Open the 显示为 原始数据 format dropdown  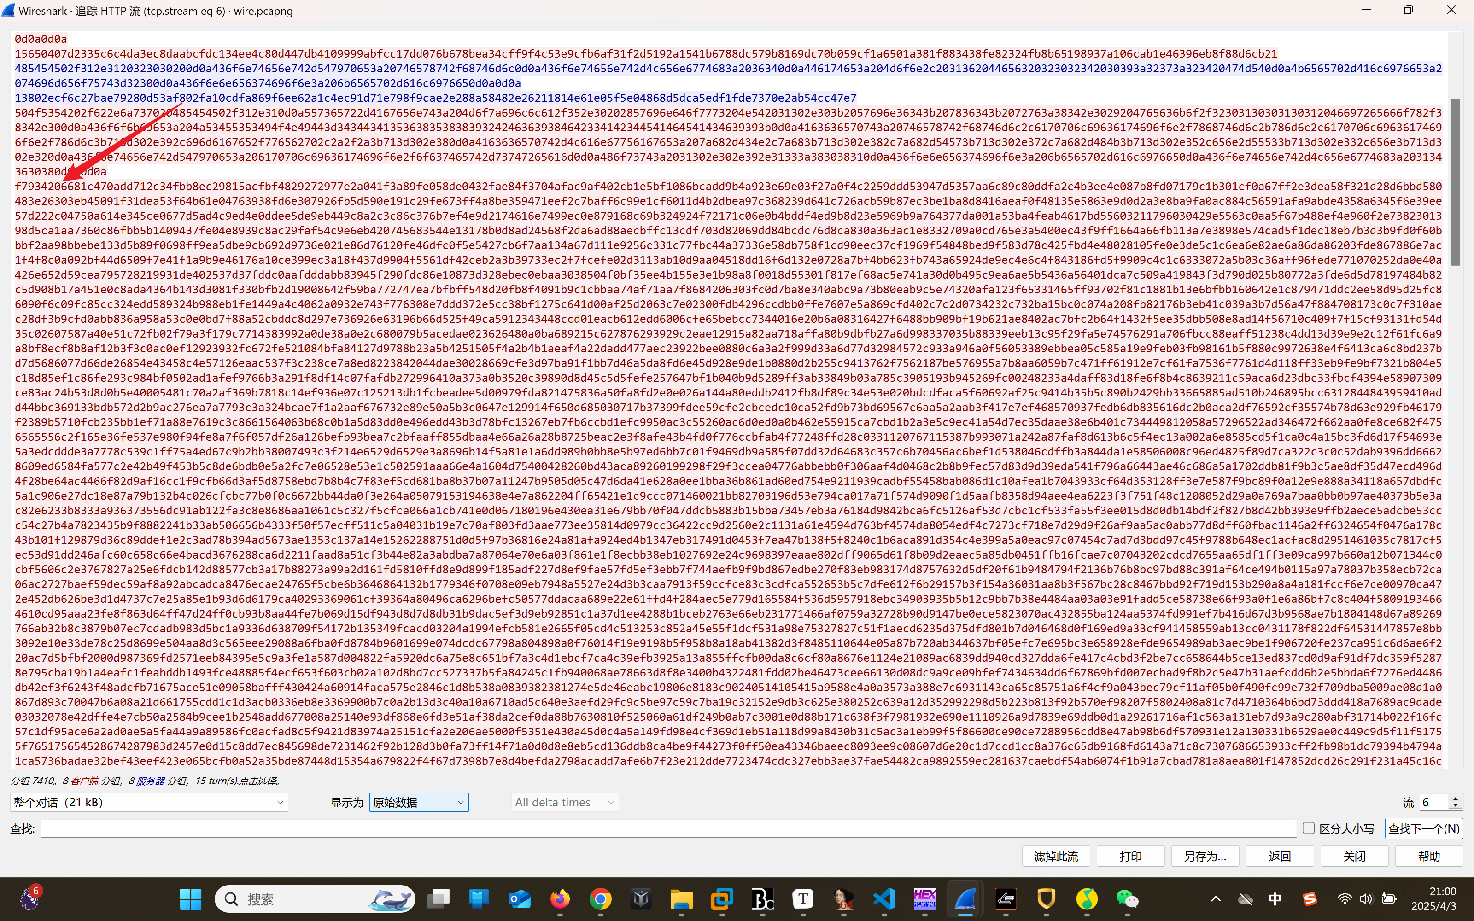click(x=418, y=802)
